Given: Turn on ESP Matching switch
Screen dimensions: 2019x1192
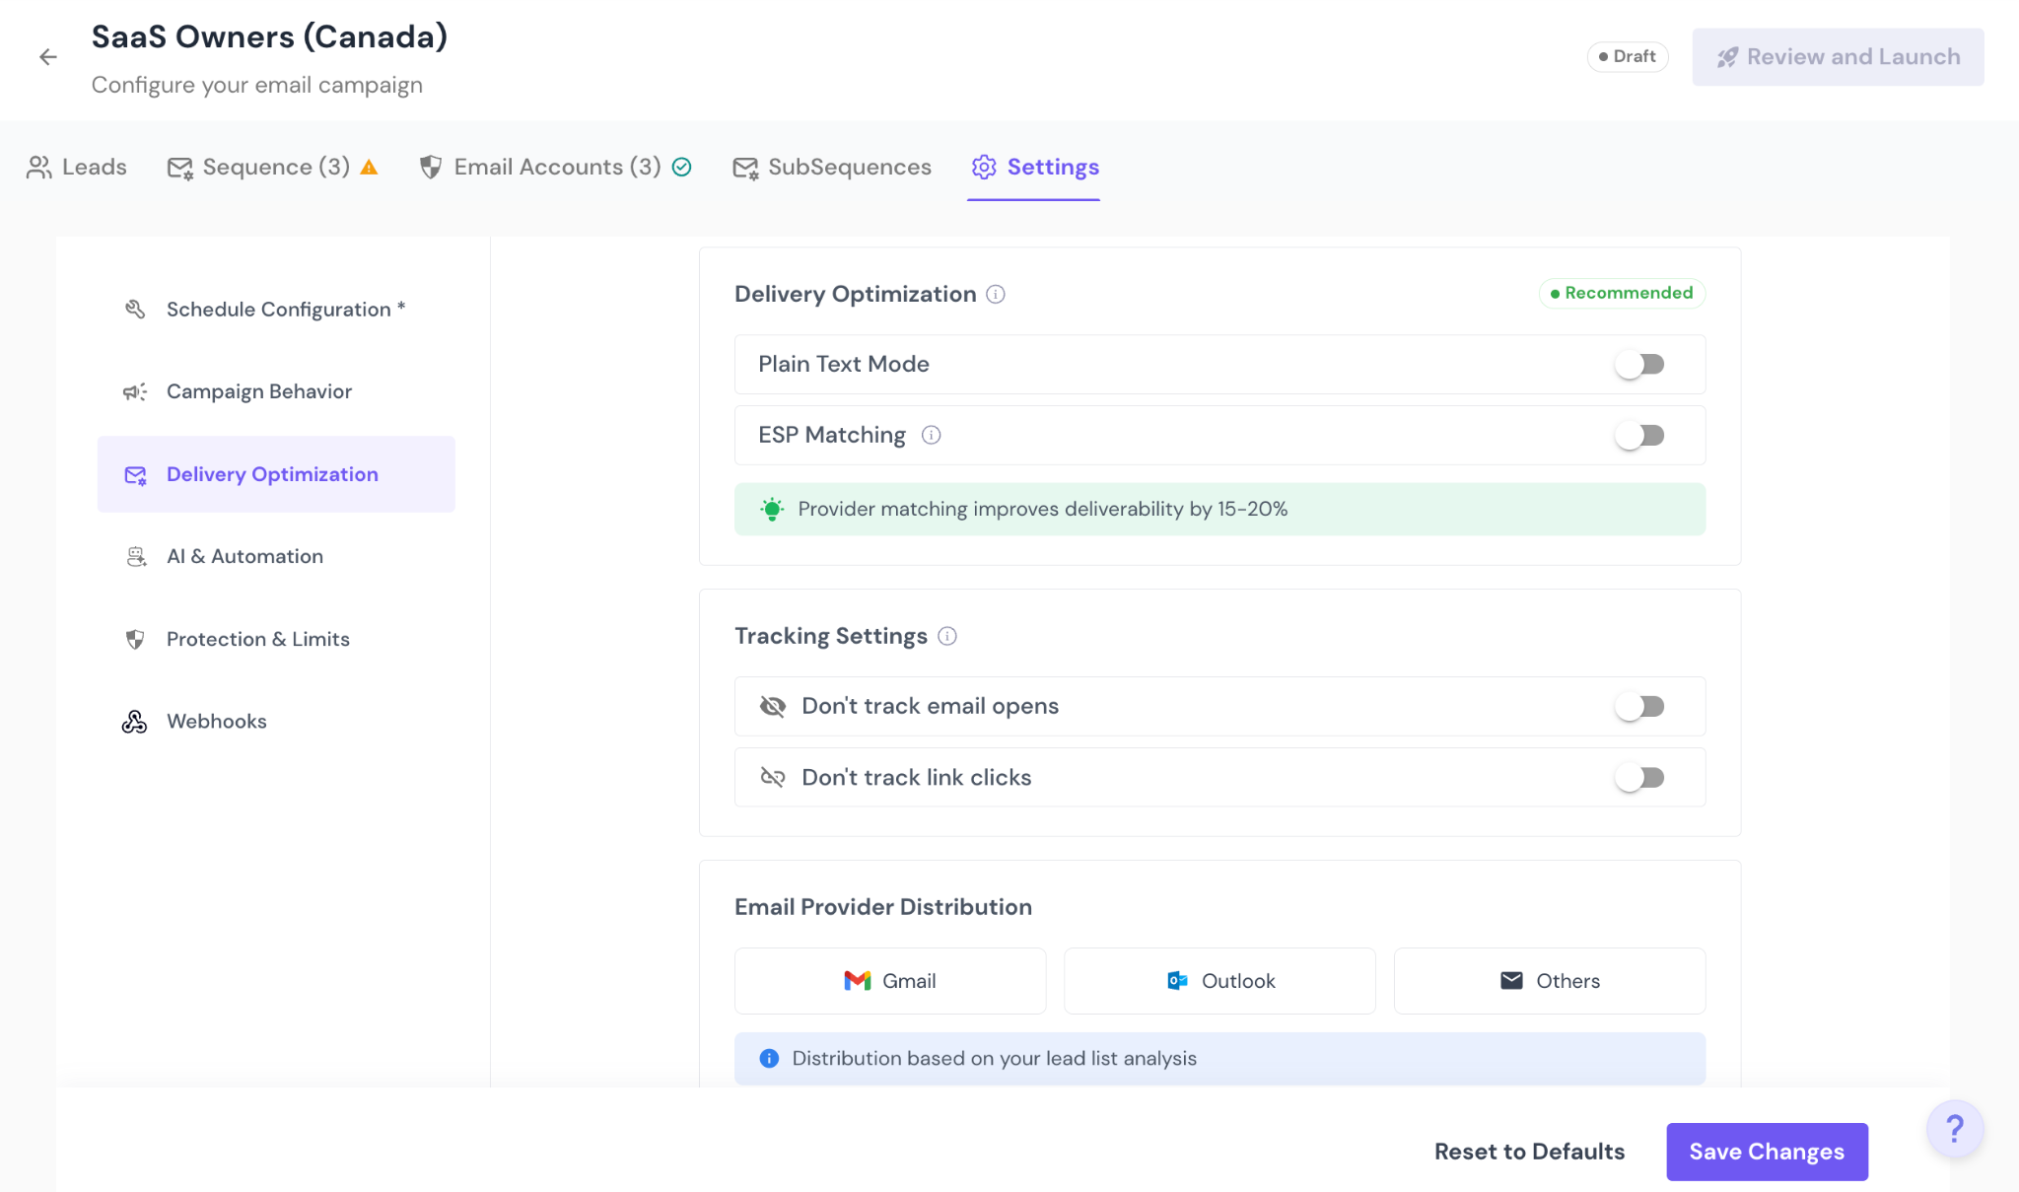Looking at the screenshot, I should click(x=1639, y=436).
